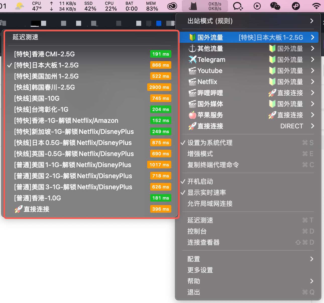Expand the 帮助 submenu arrow

(312, 281)
